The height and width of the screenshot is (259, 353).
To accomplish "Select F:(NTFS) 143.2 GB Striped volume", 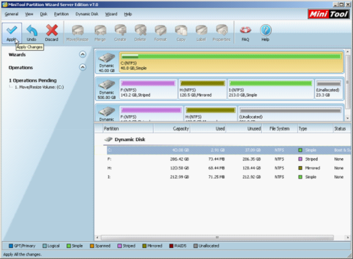I will (148, 89).
